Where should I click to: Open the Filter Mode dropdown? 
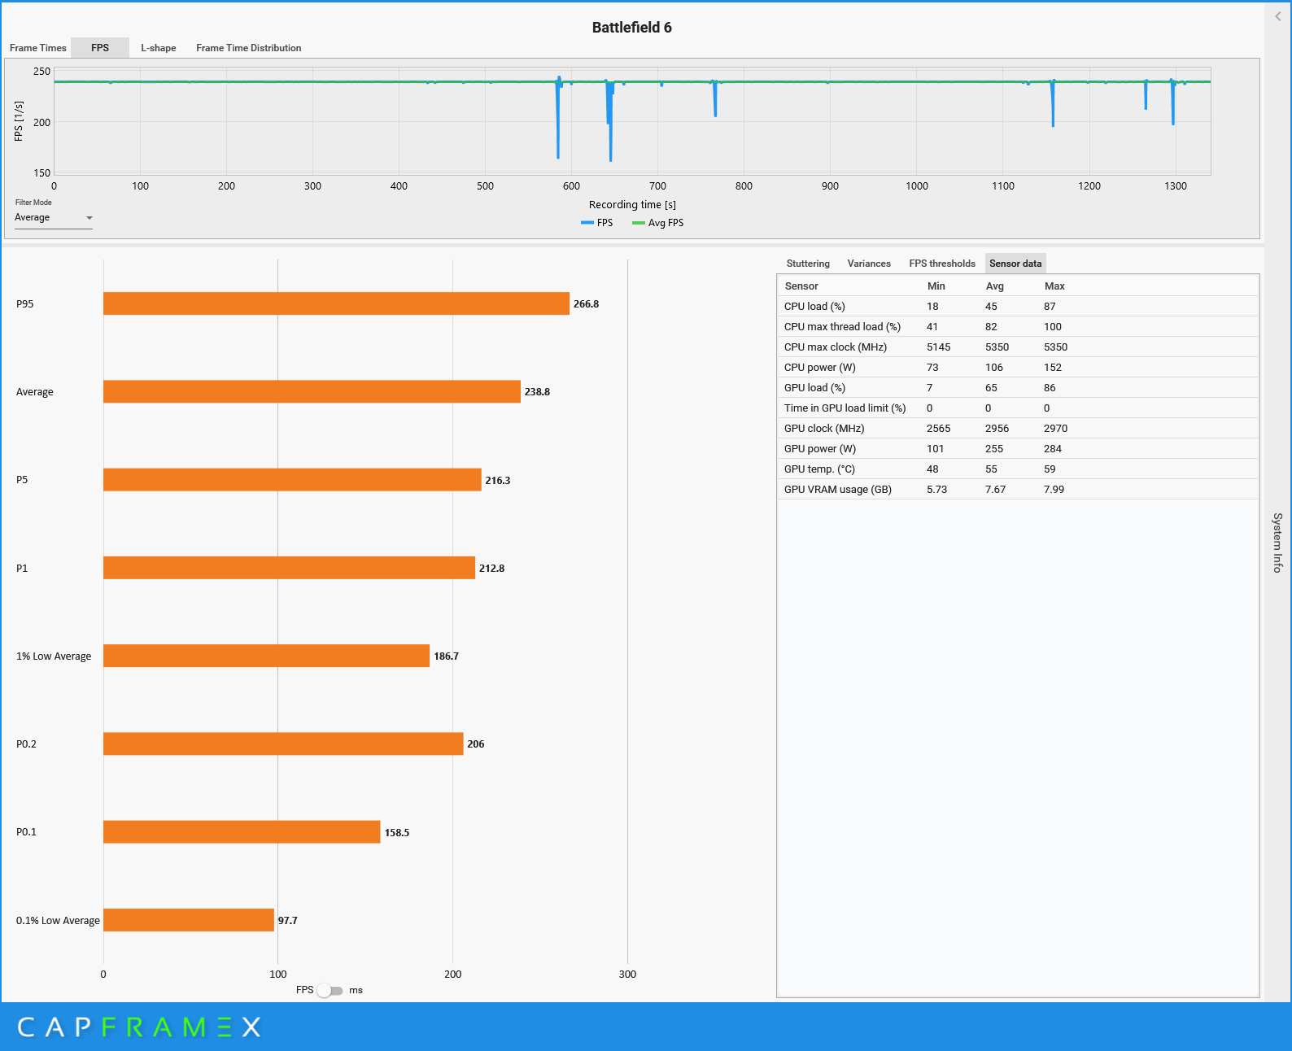[54, 218]
